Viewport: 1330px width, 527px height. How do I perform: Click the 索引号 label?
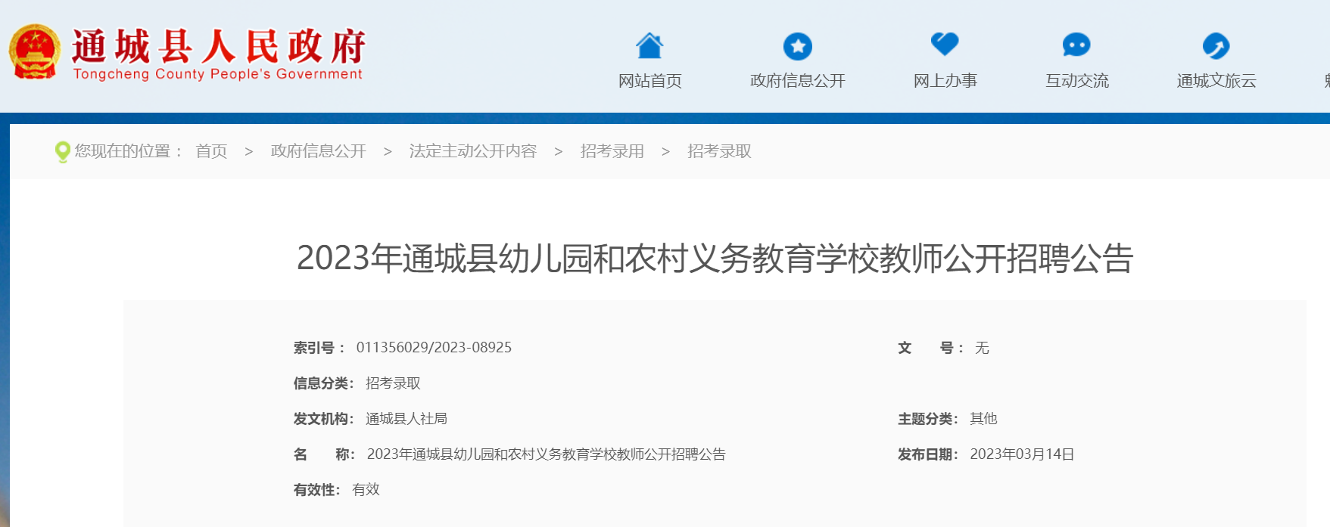319,348
